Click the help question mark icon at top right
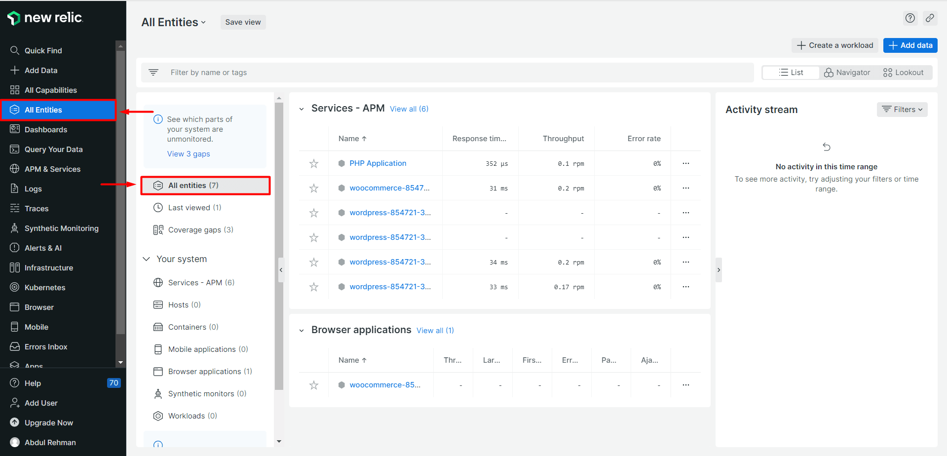947x456 pixels. click(910, 18)
